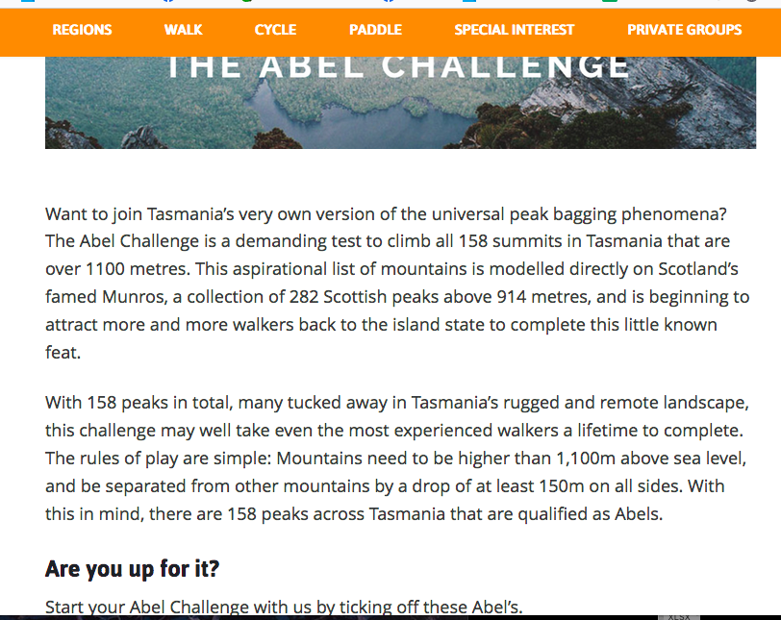
Task: Click the paragraph starting 'With 158 peaks in total'
Action: pyautogui.click(x=397, y=458)
